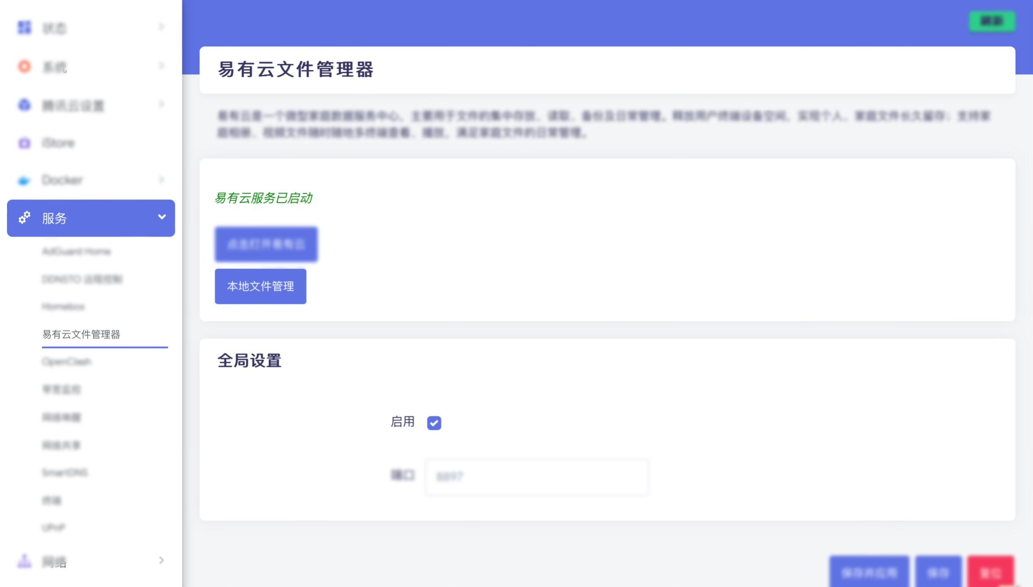Select the 服务 menu header
The width and height of the screenshot is (1033, 587).
[x=91, y=218]
